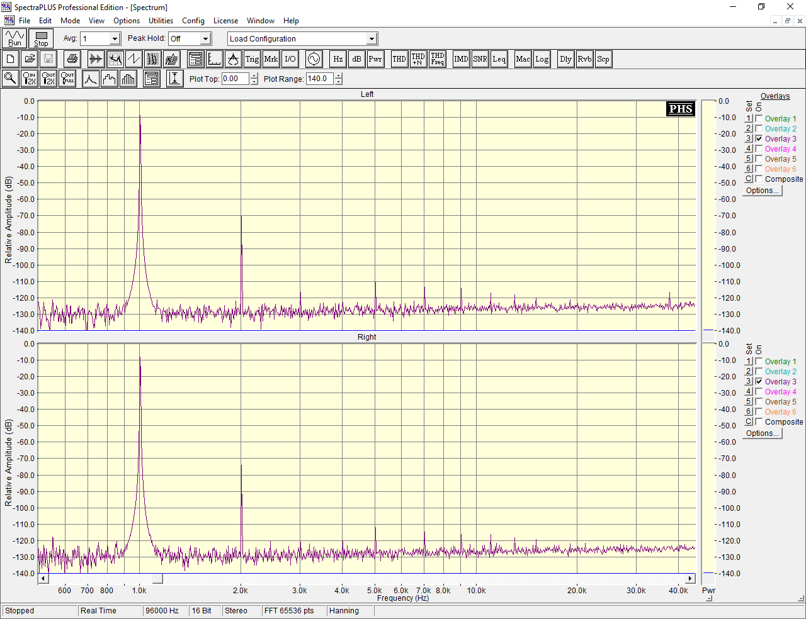
Task: Increase Plot Top with the up arrow
Action: click(254, 76)
